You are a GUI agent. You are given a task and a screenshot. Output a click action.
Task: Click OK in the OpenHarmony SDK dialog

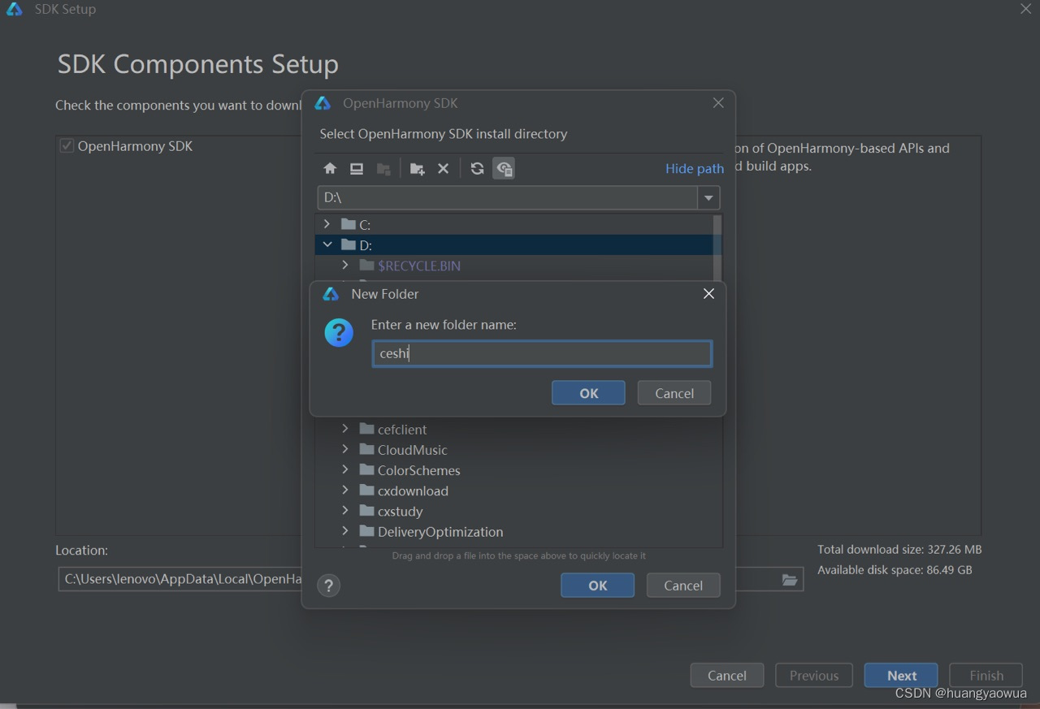click(597, 586)
